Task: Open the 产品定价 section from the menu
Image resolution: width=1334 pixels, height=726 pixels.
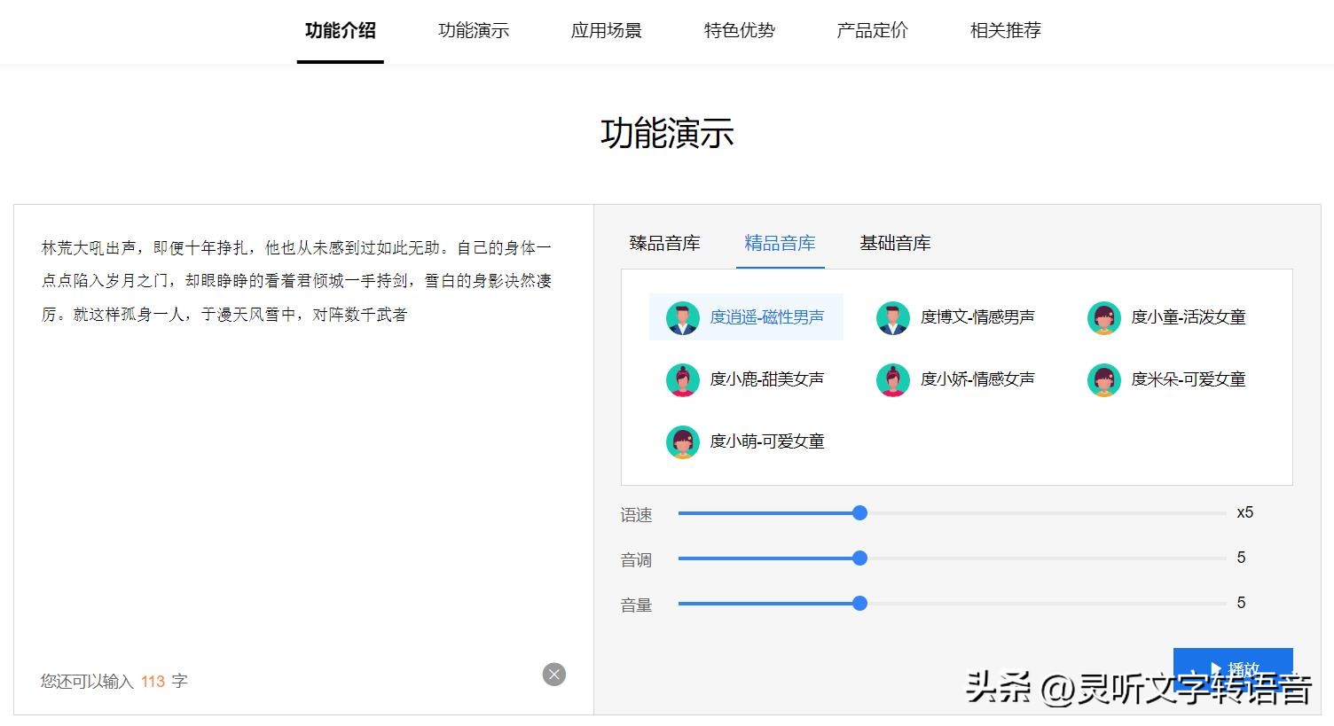Action: tap(871, 30)
